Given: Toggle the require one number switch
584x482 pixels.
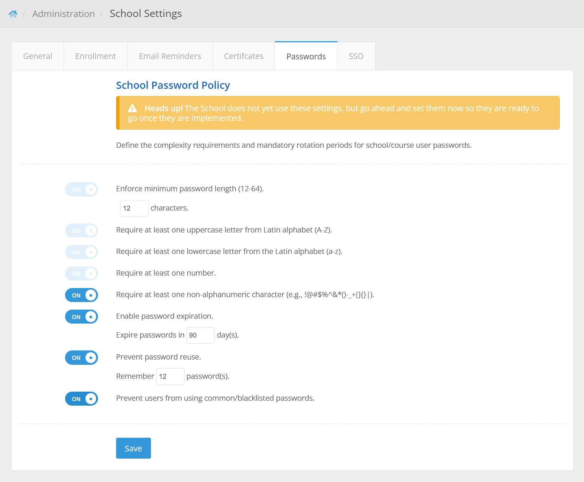Looking at the screenshot, I should (x=81, y=274).
